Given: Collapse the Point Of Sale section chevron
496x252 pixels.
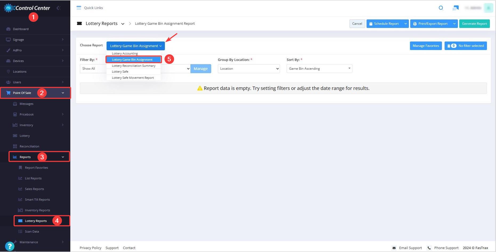Looking at the screenshot, I should click(x=63, y=93).
